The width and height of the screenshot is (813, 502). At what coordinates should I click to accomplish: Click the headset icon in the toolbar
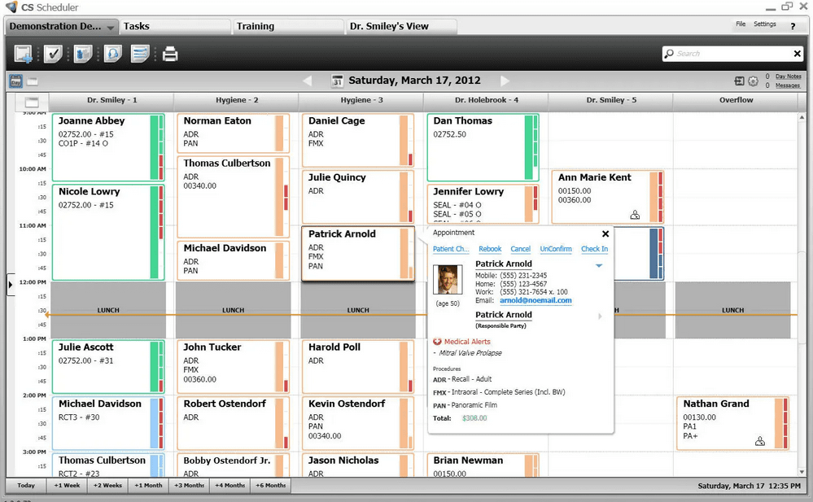tap(111, 55)
